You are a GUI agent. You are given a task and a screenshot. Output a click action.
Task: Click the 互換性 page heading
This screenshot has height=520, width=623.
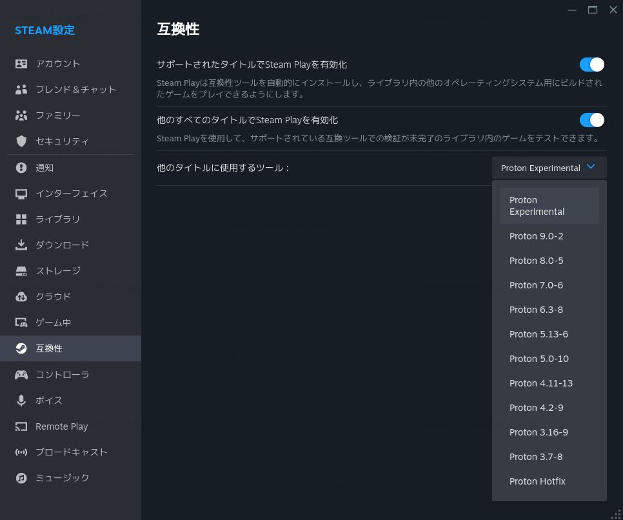coord(178,29)
